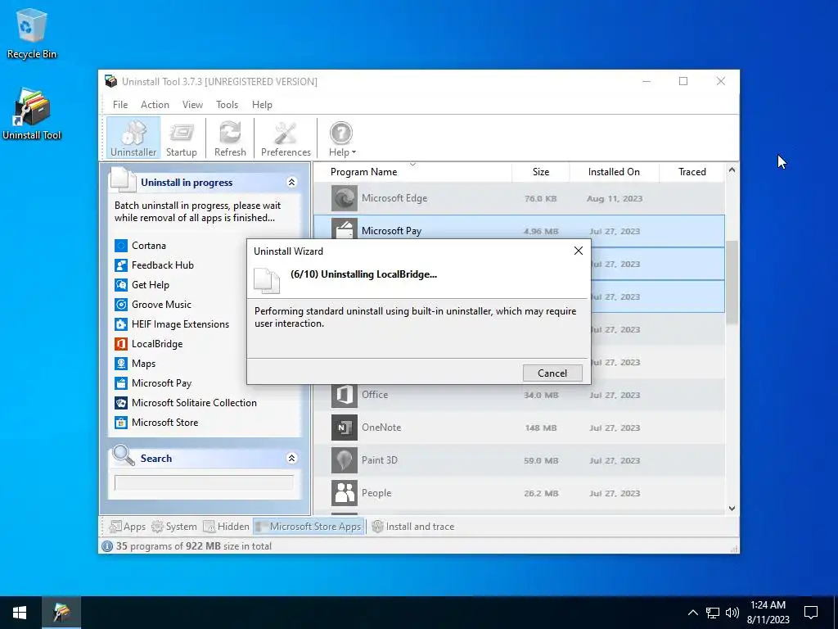Select the Microsoft Pay icon in program list
This screenshot has height=629, width=838.
(345, 229)
